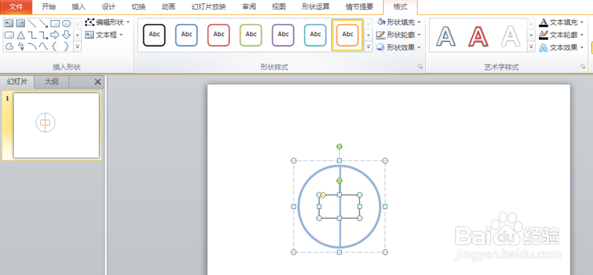
Task: Select the 格式 ribbon tab
Action: tap(400, 7)
